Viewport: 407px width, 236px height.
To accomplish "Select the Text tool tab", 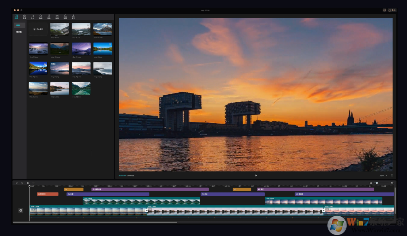I will click(x=33, y=17).
